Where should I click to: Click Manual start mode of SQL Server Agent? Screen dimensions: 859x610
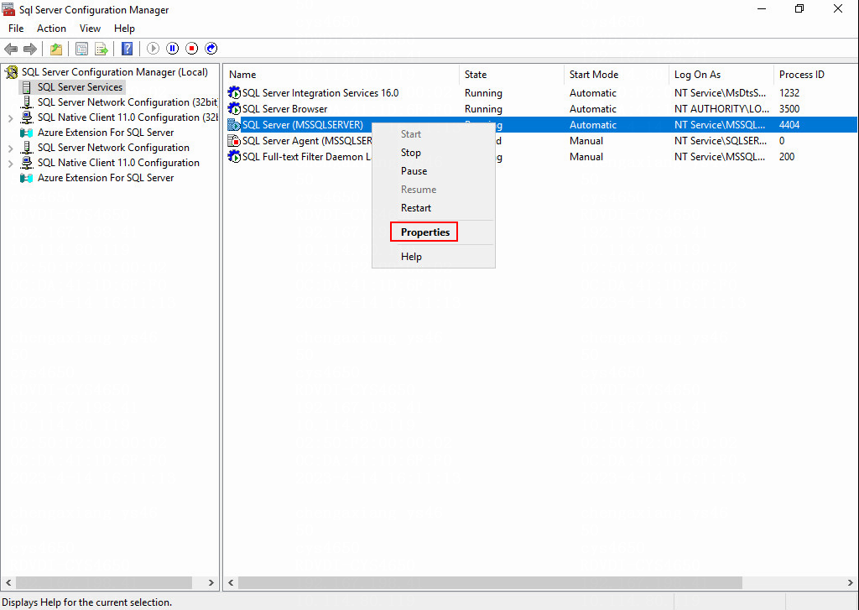coord(586,141)
